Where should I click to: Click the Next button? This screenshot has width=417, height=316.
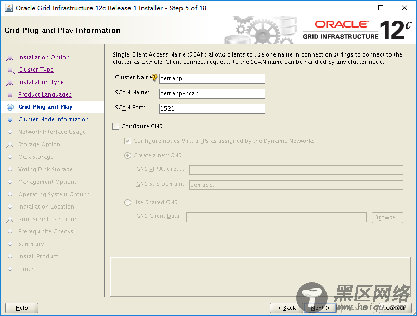click(x=320, y=308)
